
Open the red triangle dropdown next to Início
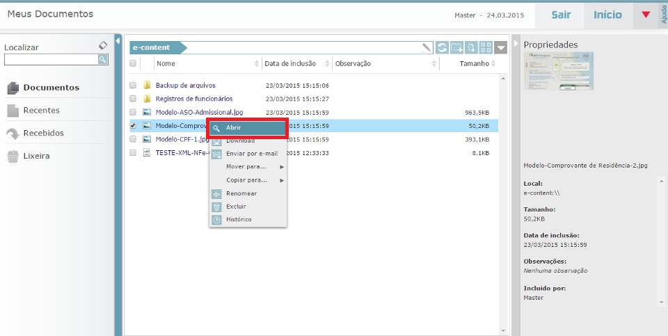(646, 15)
